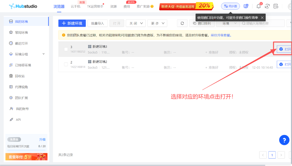Click the 新建环境 create button
The image size is (292, 166).
(x=72, y=23)
